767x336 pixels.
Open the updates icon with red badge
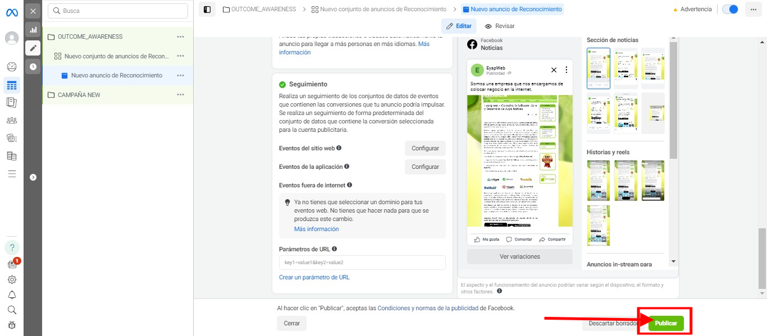[12, 264]
